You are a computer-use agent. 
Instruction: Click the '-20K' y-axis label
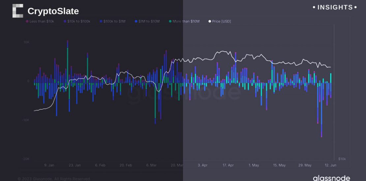(26, 159)
